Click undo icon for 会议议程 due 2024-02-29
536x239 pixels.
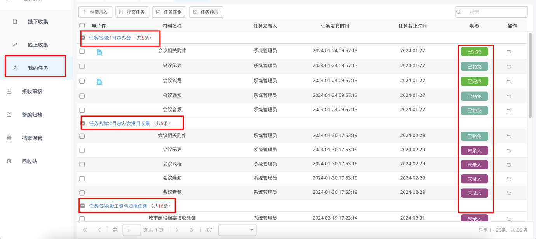point(509,165)
